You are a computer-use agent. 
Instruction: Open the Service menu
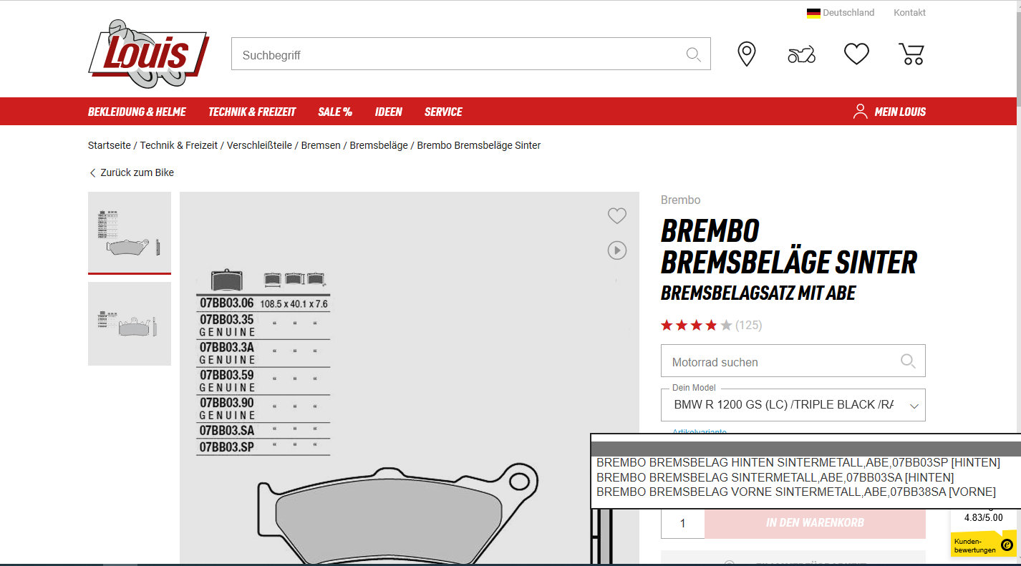tap(443, 112)
